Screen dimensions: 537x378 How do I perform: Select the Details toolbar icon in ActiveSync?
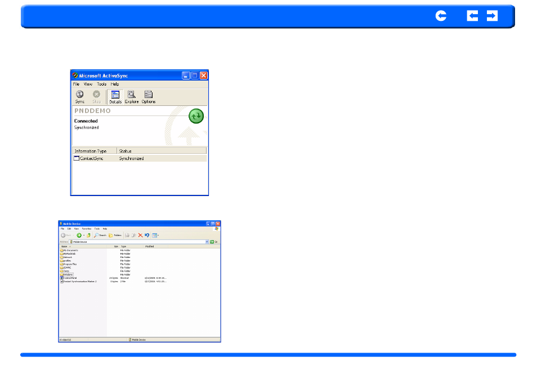pos(115,97)
